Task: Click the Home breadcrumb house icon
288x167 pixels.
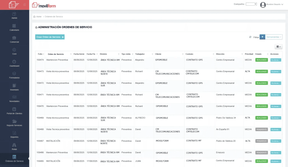Action: click(34, 17)
